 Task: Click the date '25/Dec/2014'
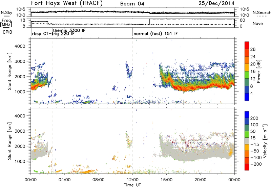coord(216,3)
